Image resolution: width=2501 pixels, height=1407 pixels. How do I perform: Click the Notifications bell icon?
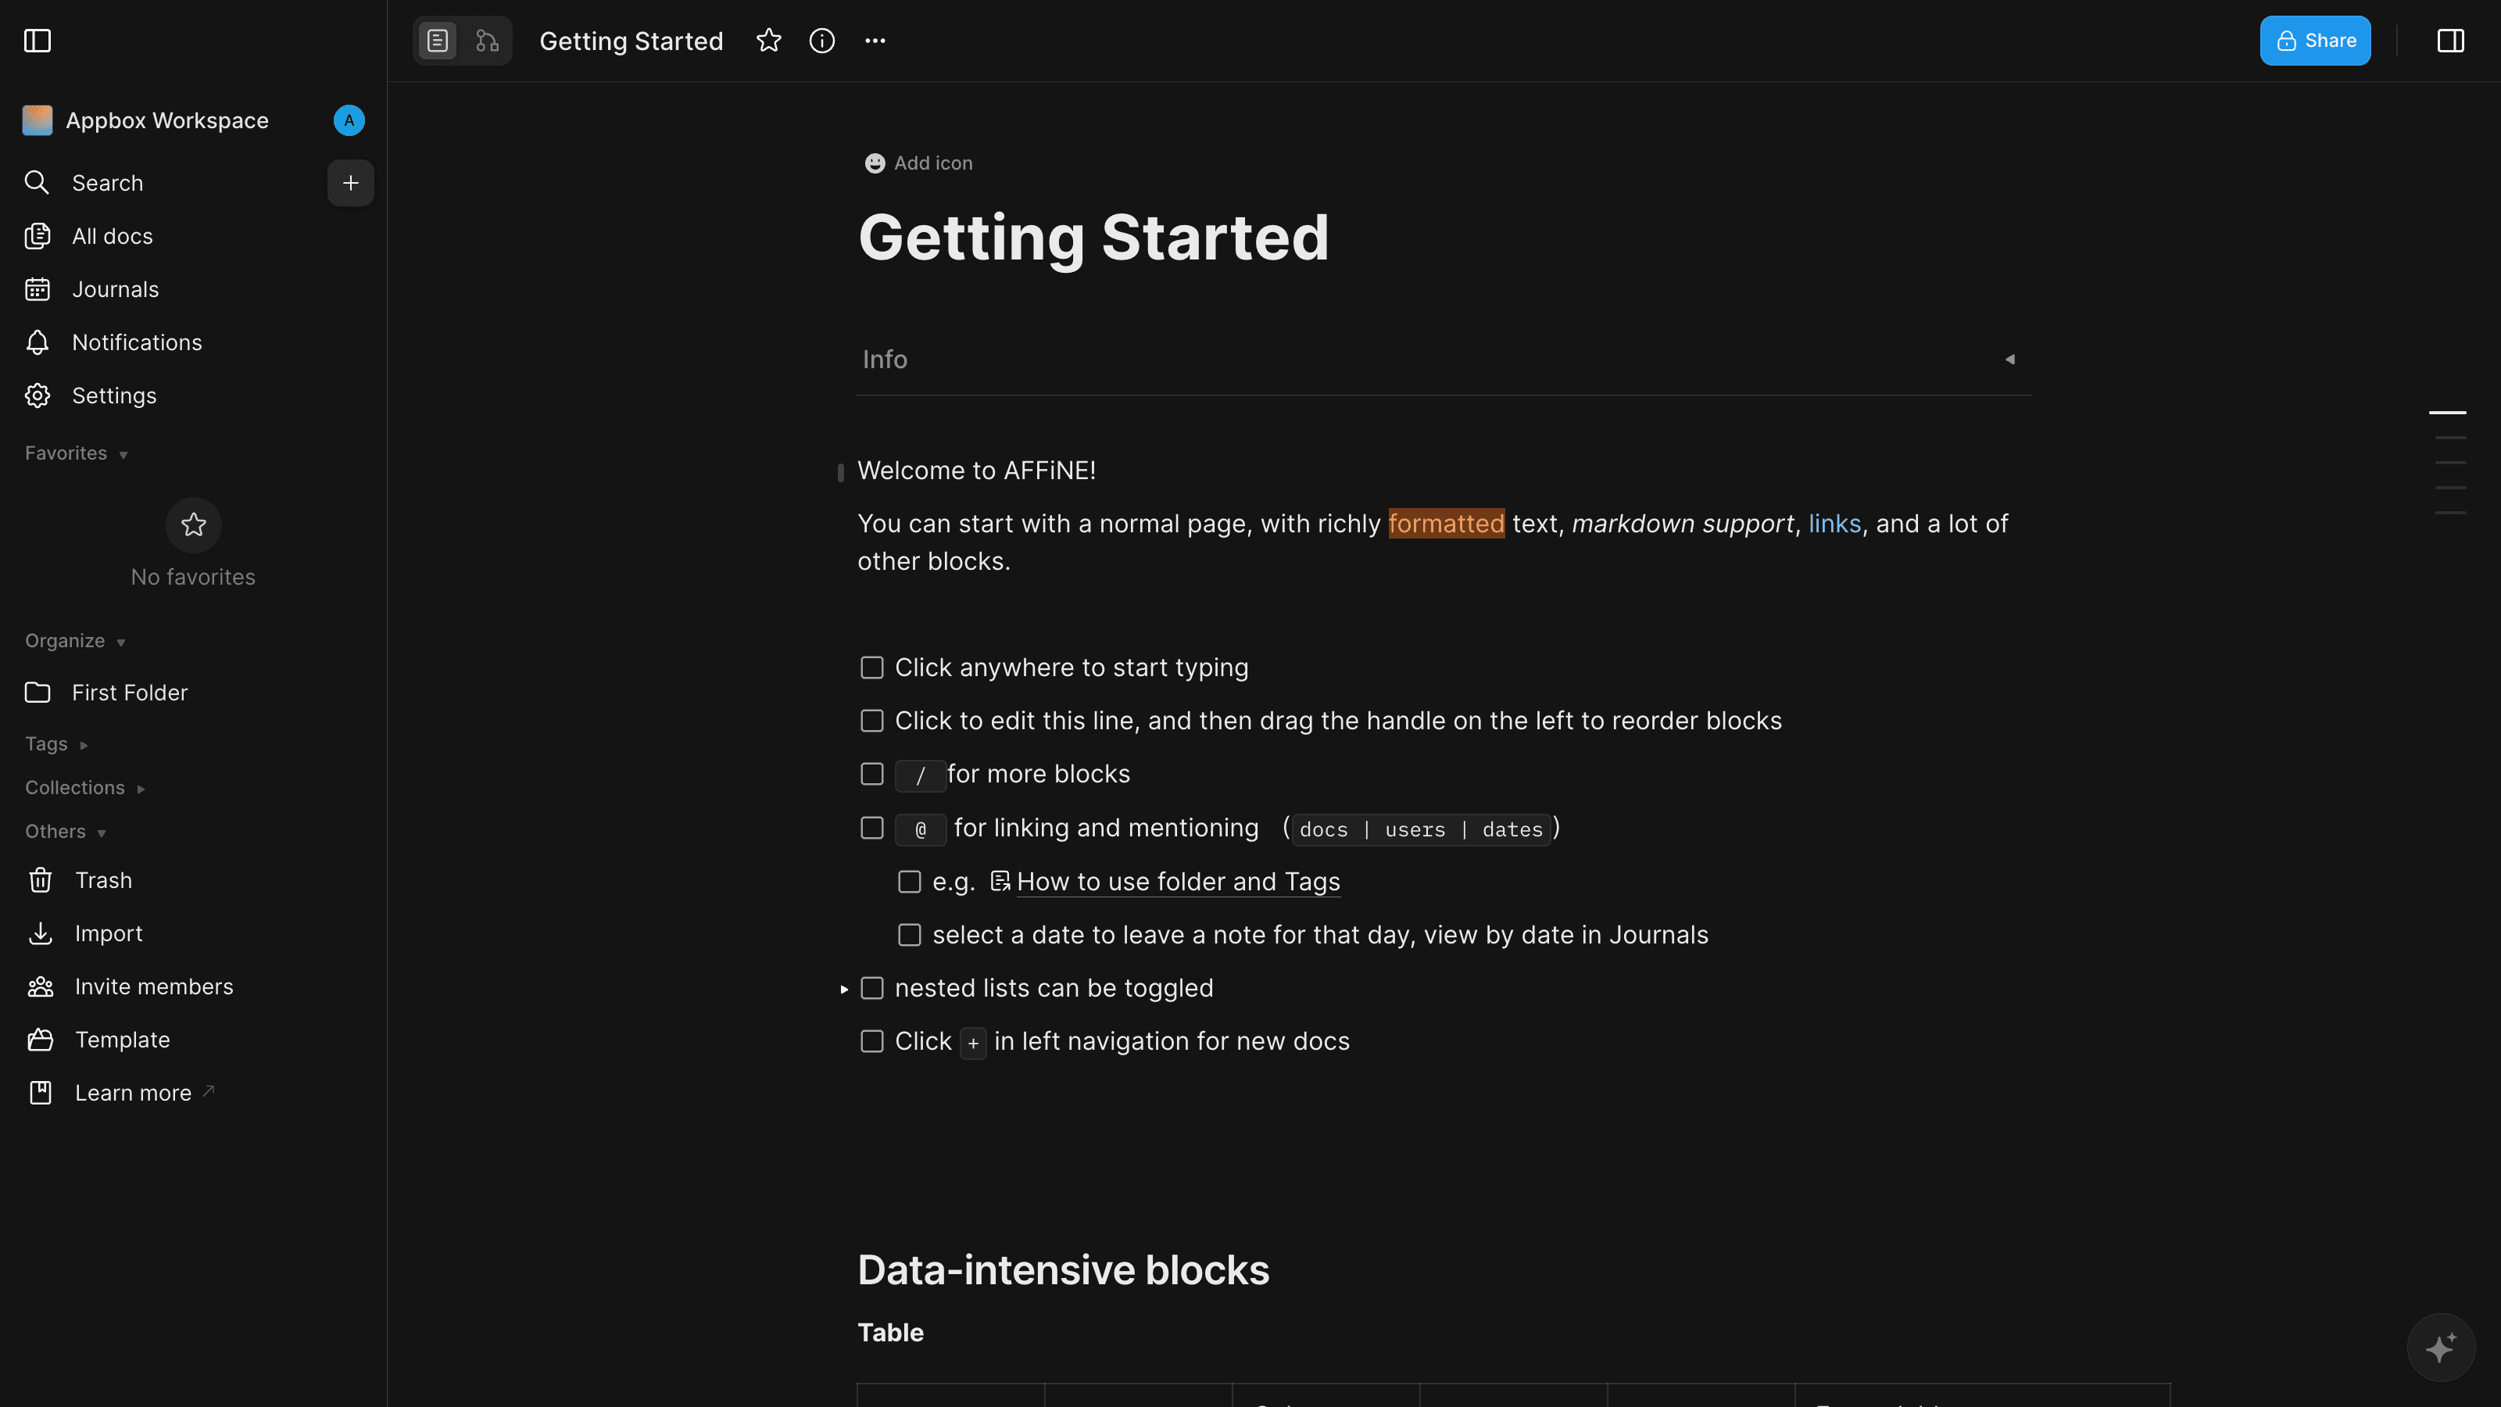[x=37, y=343]
